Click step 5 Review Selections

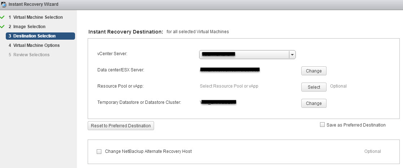click(x=29, y=55)
